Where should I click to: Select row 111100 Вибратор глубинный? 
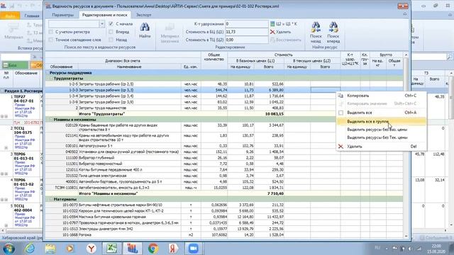click(224, 158)
